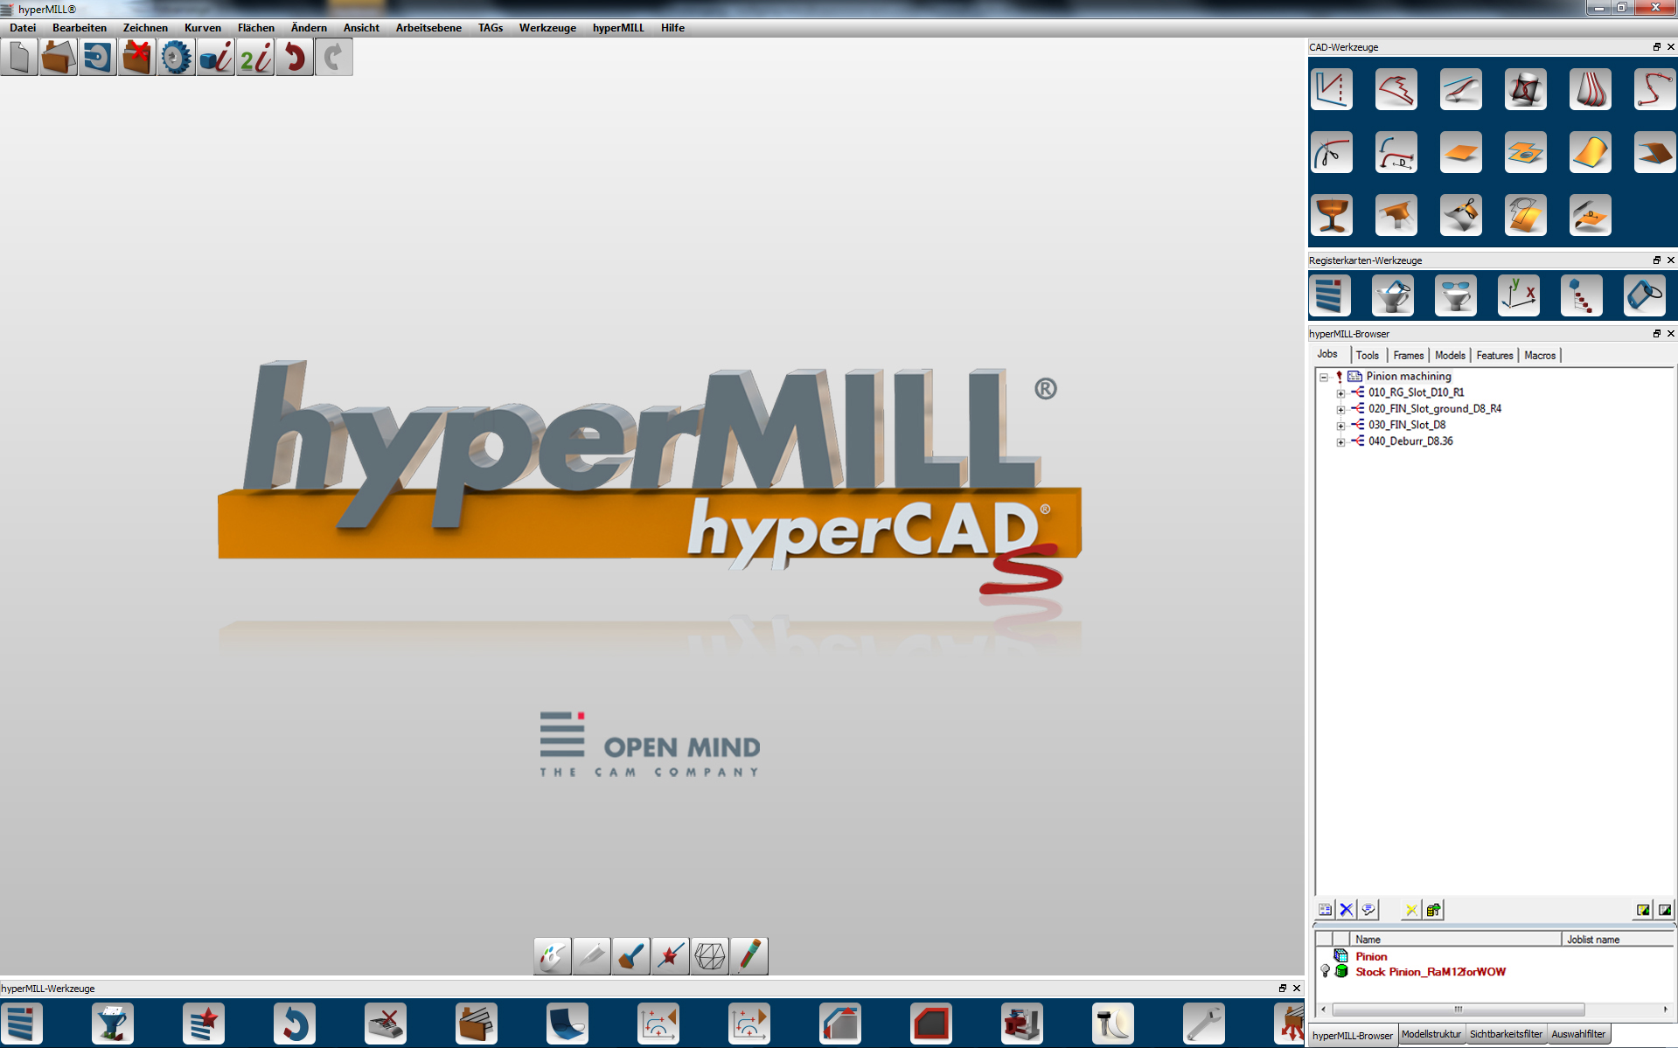Toggle the sunglasses visibility filter icon
The width and height of the screenshot is (1678, 1048).
click(1454, 295)
